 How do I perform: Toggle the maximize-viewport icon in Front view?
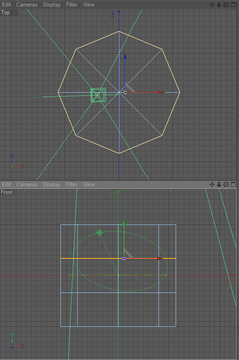click(233, 184)
